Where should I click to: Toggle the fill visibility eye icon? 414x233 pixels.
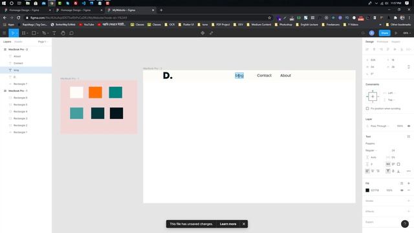[x=402, y=190]
